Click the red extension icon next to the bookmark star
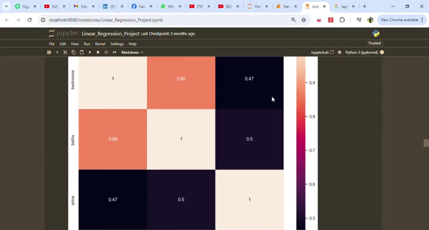 319,20
